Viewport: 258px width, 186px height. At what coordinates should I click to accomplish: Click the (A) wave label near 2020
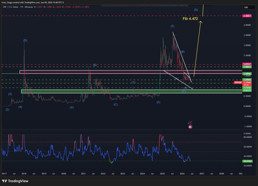[x=72, y=107]
